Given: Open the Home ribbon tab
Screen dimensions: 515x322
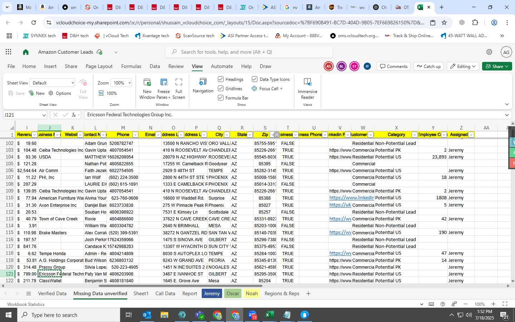Looking at the screenshot, I should pos(29,66).
